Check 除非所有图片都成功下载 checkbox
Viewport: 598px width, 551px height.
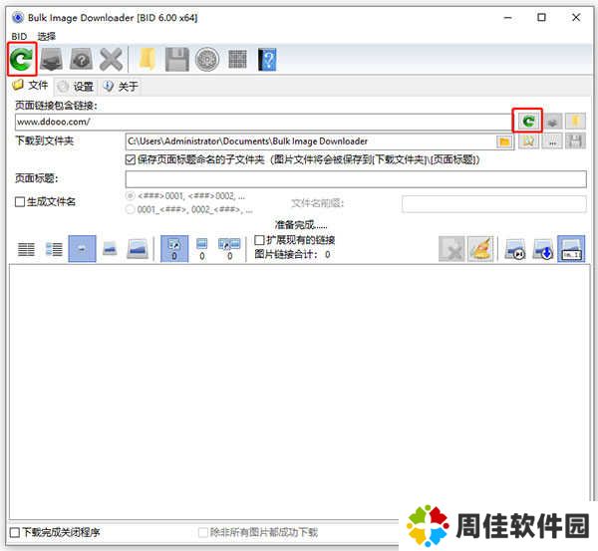[x=203, y=532]
